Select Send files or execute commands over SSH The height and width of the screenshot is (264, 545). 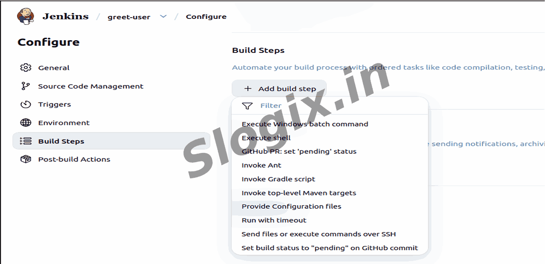point(319,234)
